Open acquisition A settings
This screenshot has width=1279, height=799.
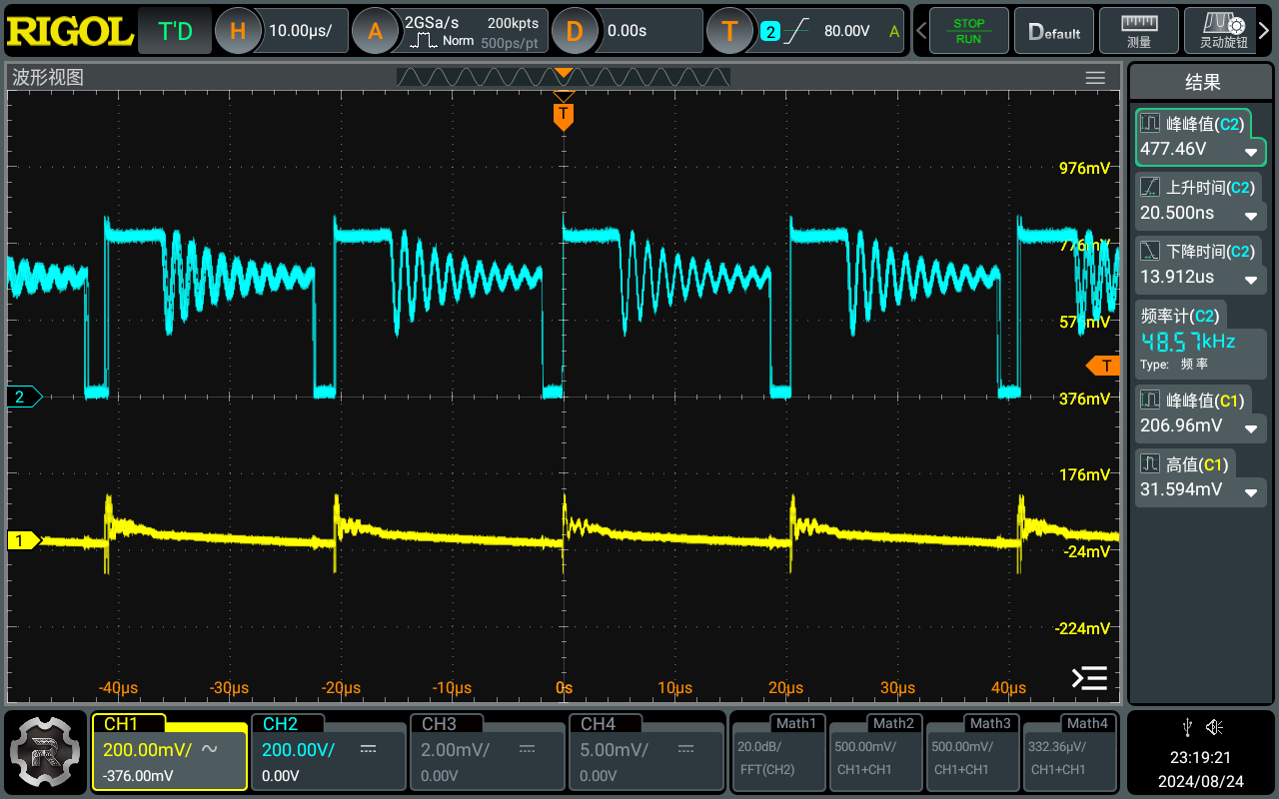click(x=375, y=31)
